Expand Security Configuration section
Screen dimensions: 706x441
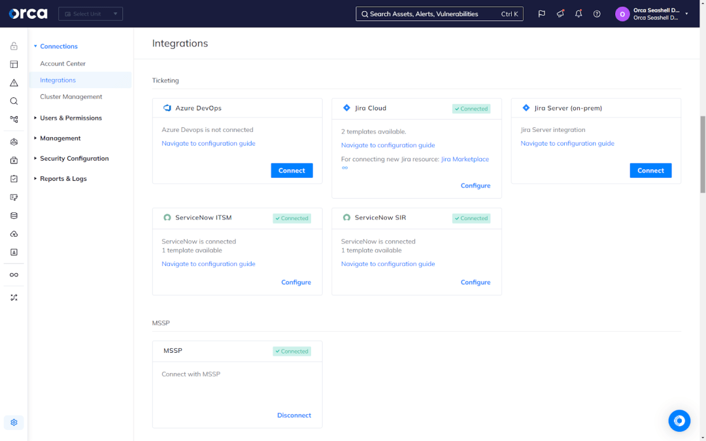[72, 158]
